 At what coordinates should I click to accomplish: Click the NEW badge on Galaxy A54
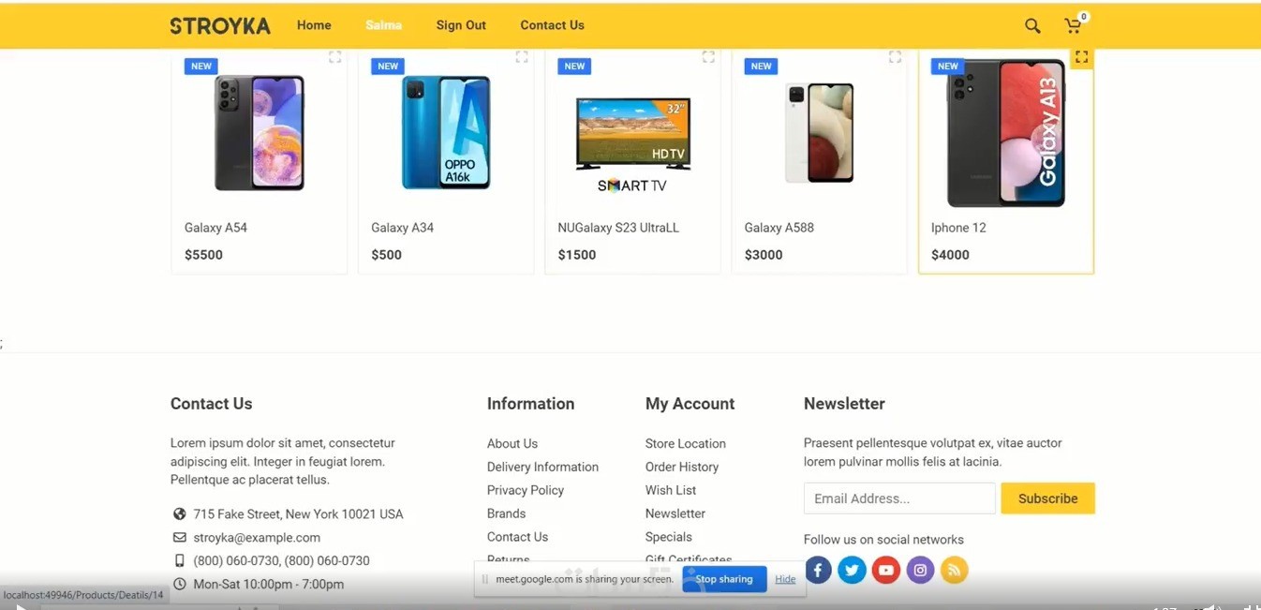(x=201, y=67)
